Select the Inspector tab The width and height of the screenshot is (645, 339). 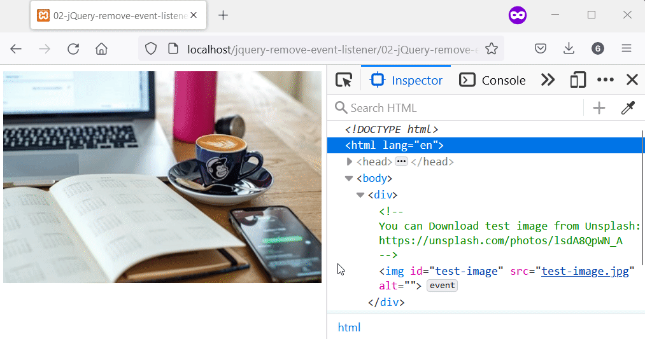point(407,80)
